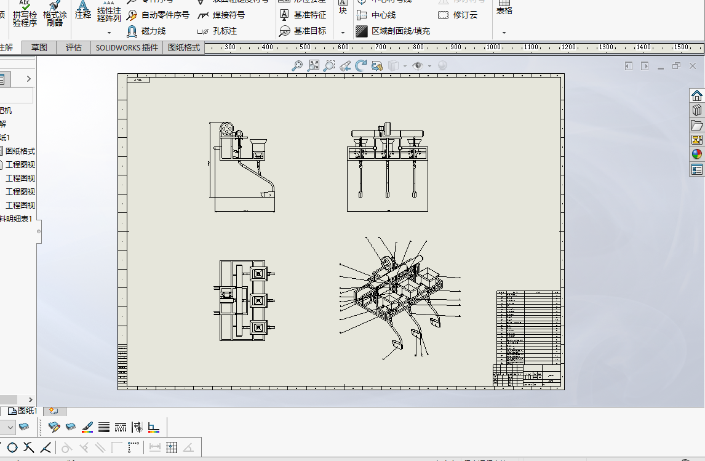The width and height of the screenshot is (705, 461).
Task: Insert a 注释 note annotation
Action: (x=82, y=10)
